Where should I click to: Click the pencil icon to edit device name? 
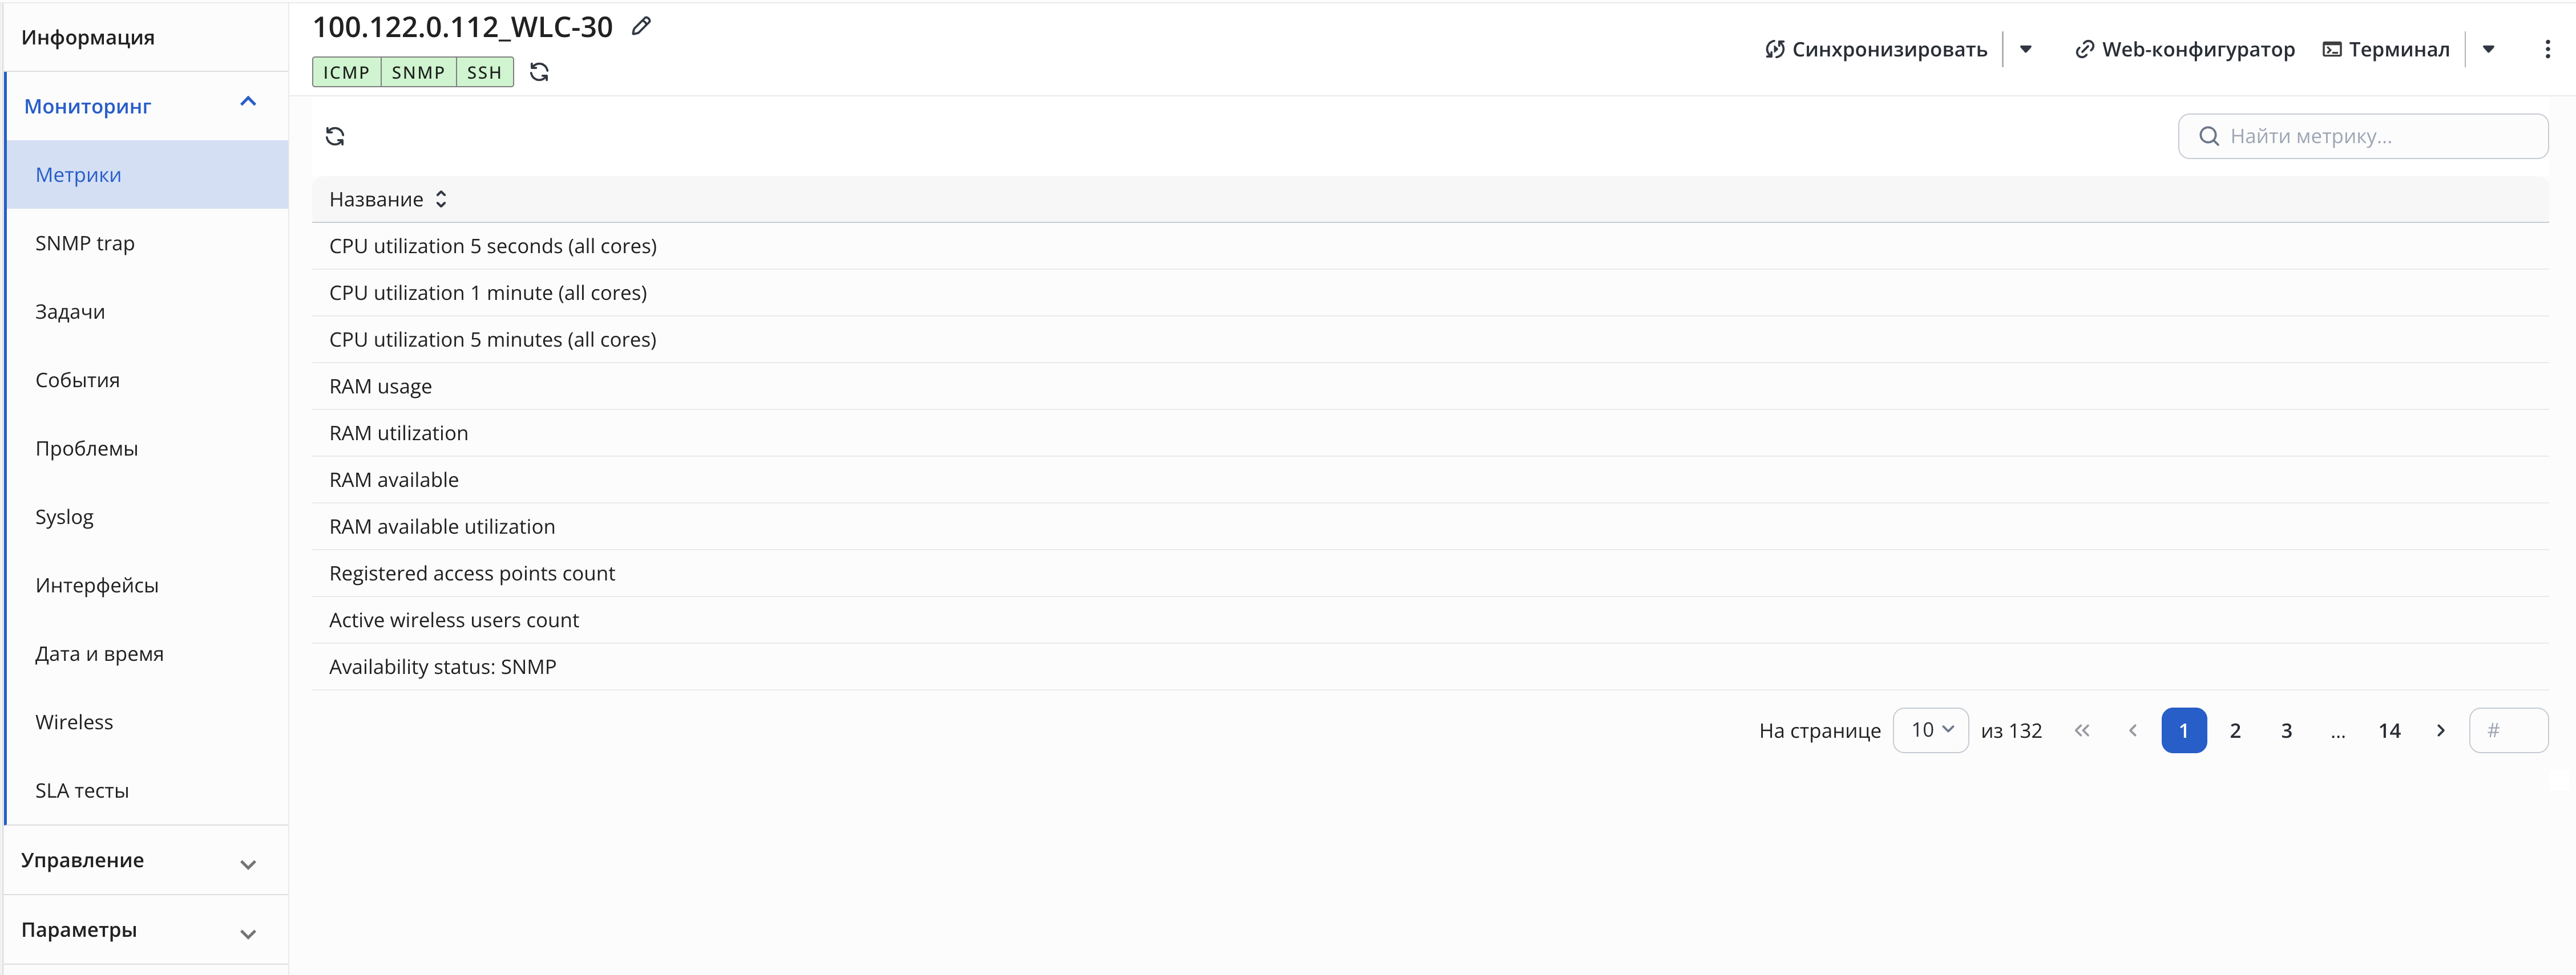(x=641, y=27)
